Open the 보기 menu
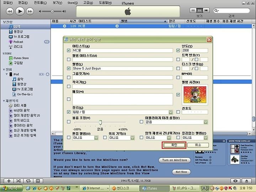The height and width of the screenshot is (192, 256). click(x=58, y=3)
